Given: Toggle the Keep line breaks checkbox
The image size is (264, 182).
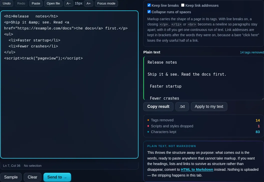Looking at the screenshot, I should tap(149, 5).
